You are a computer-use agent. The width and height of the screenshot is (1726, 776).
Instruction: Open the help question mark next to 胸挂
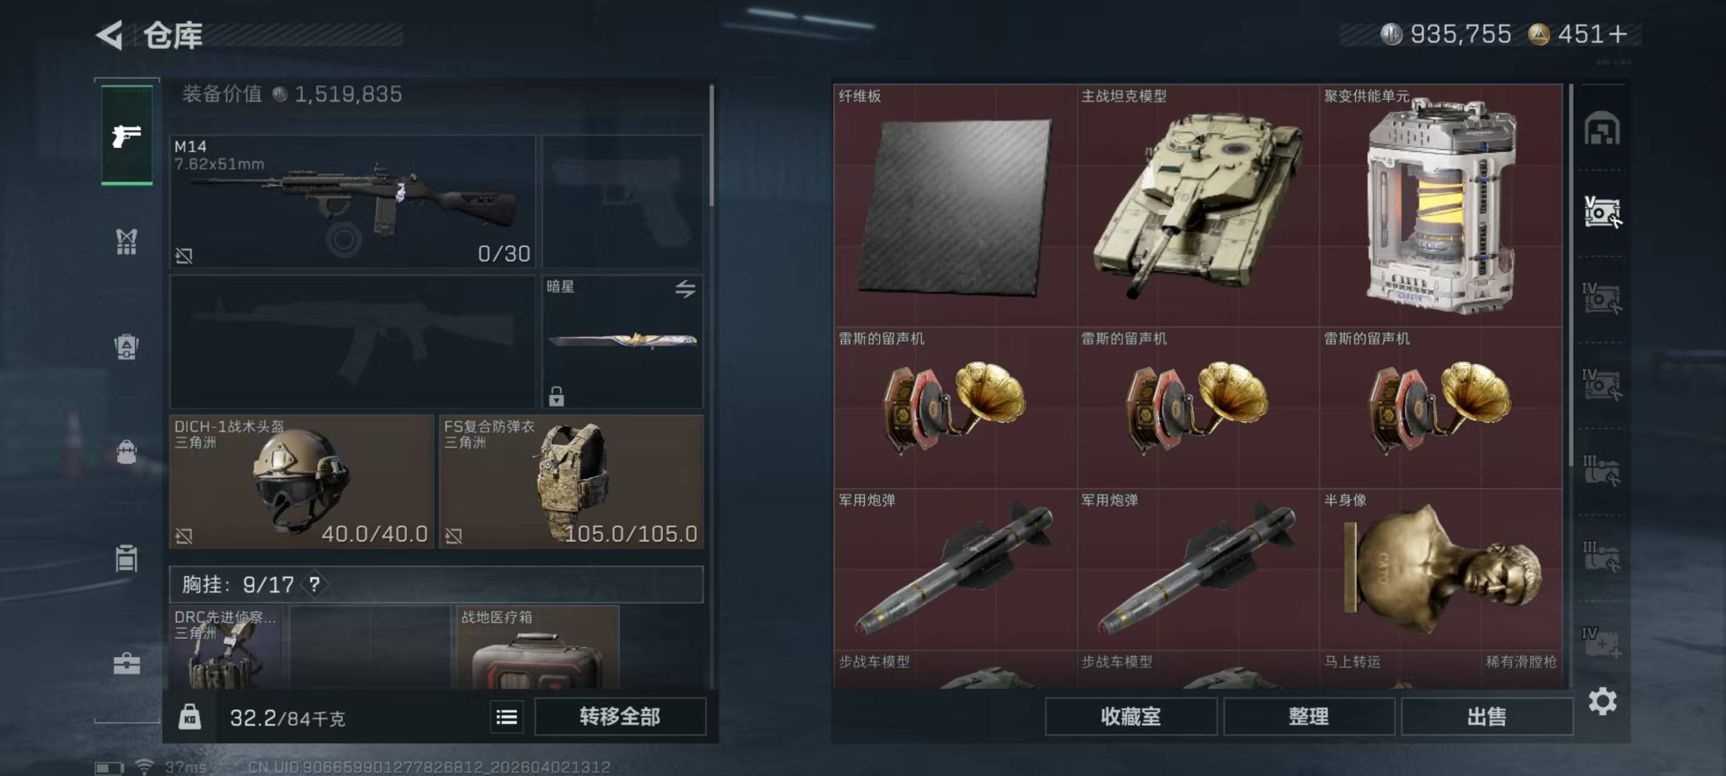pos(314,584)
